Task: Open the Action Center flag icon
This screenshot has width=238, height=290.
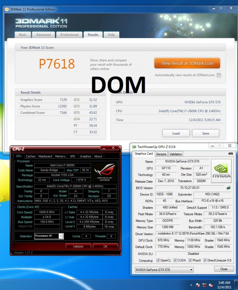Action: (x=198, y=285)
